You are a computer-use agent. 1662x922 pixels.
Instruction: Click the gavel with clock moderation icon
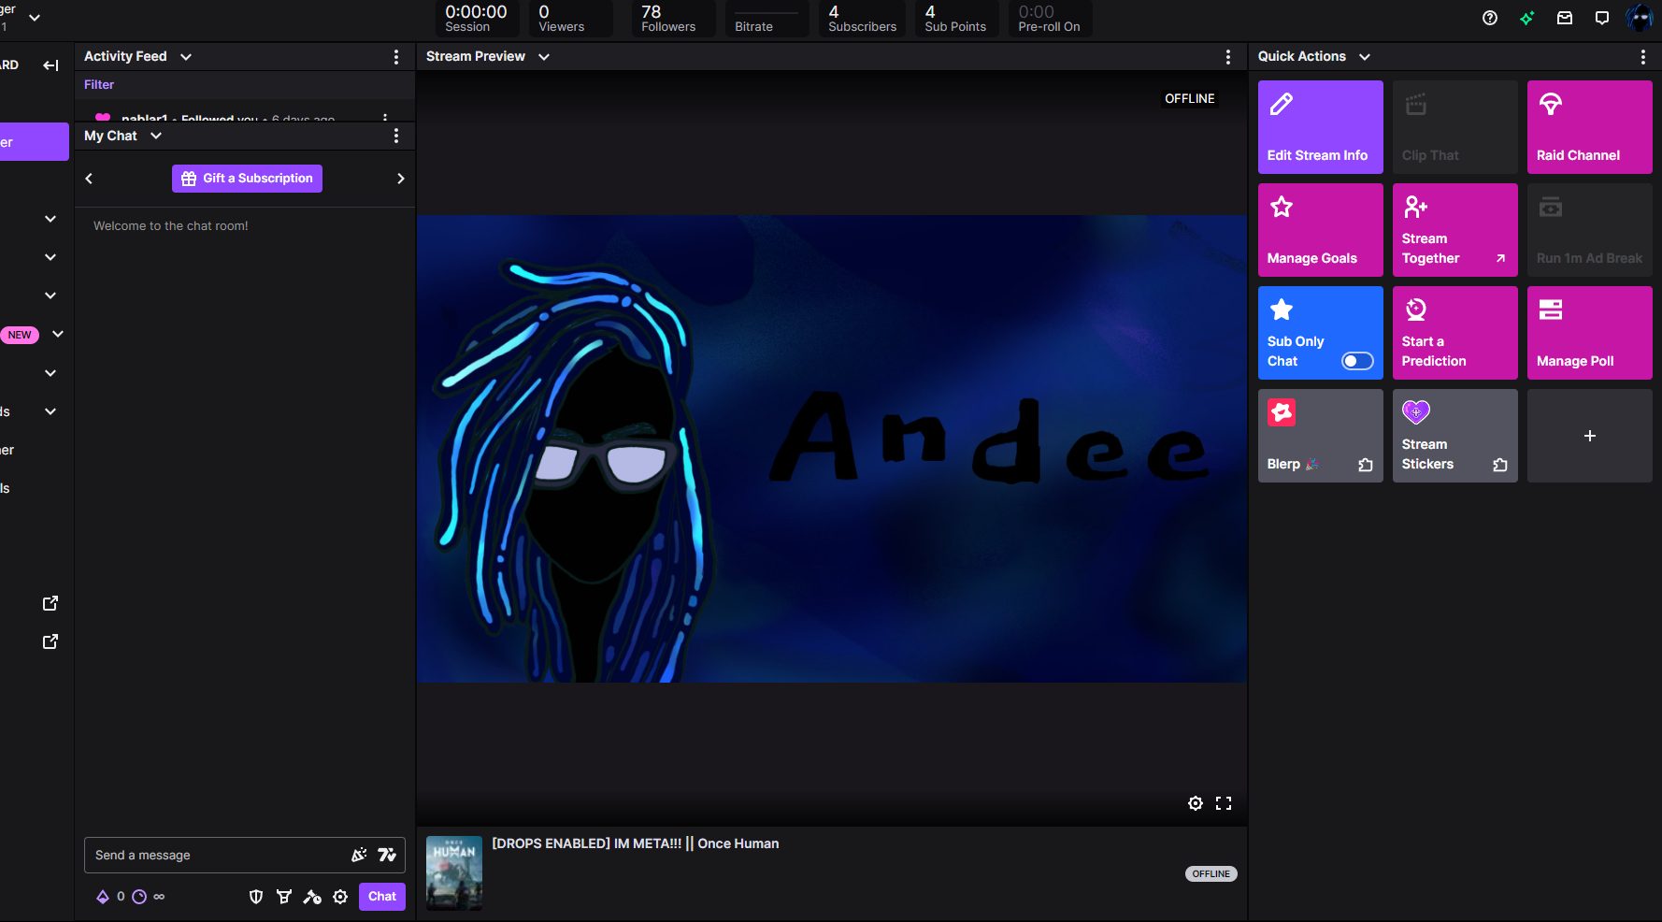point(312,897)
